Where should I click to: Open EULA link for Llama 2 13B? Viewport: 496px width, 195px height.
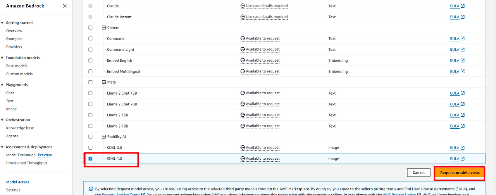457,115
